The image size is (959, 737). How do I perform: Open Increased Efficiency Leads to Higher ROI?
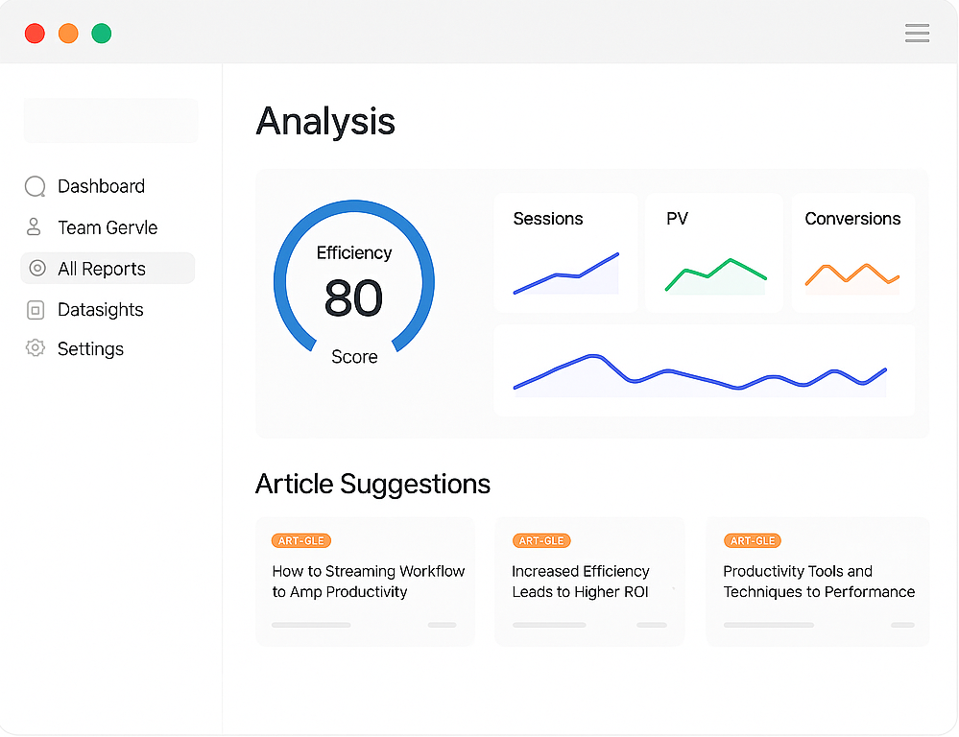coord(581,582)
